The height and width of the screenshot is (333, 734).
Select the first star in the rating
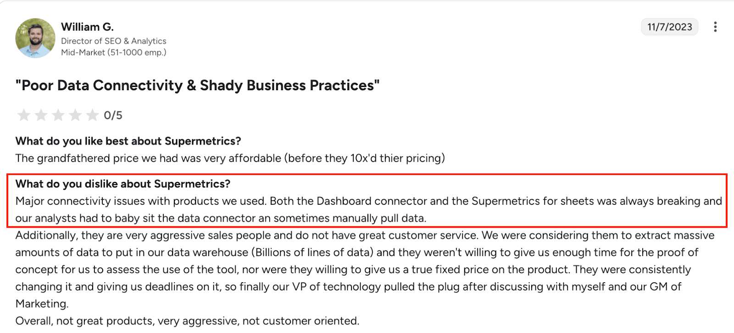24,115
